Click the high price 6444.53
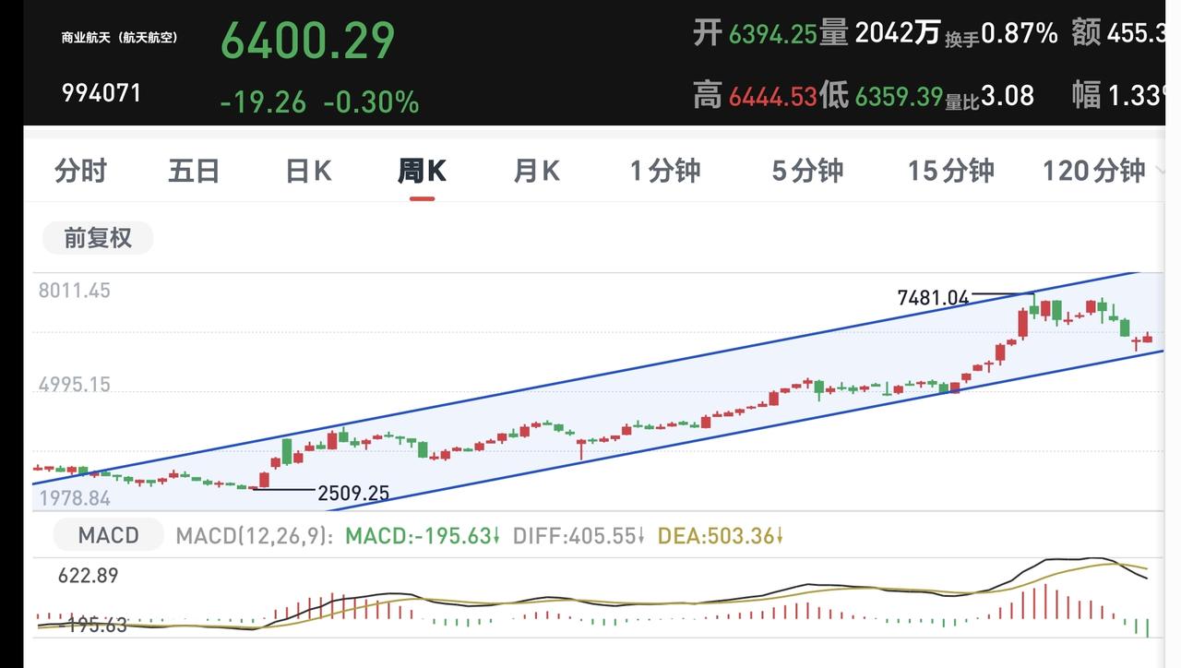Image resolution: width=1181 pixels, height=668 pixels. tap(773, 96)
